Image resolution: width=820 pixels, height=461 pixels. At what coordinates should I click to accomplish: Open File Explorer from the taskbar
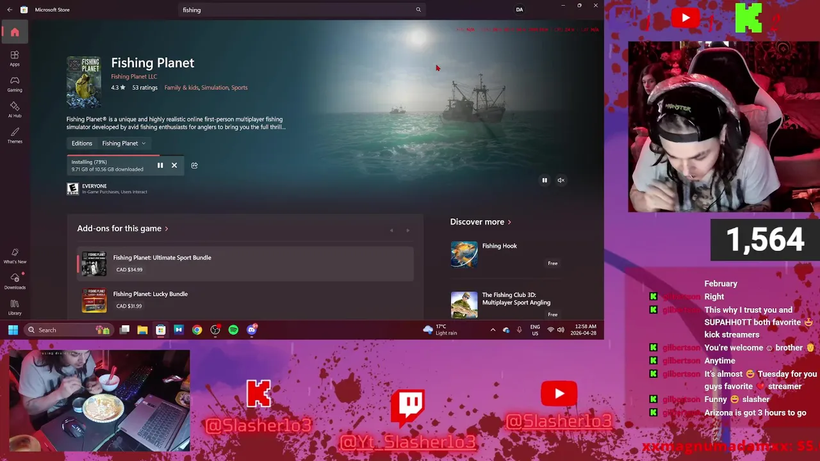click(x=142, y=330)
